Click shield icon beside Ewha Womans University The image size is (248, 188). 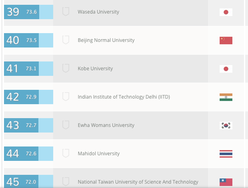point(66,125)
